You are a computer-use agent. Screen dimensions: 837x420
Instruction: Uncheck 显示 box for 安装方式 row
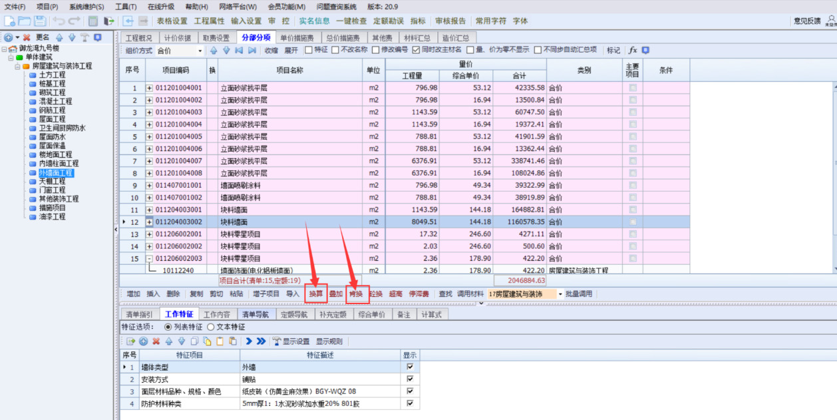tap(410, 379)
